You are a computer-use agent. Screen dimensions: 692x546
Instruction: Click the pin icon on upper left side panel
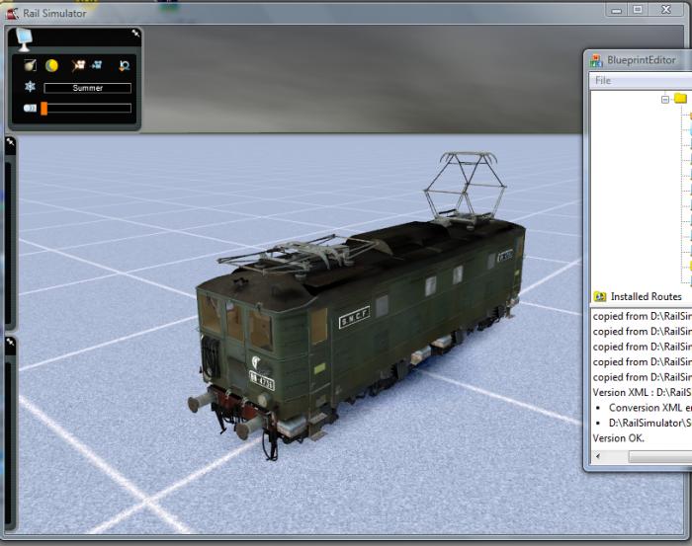10,142
